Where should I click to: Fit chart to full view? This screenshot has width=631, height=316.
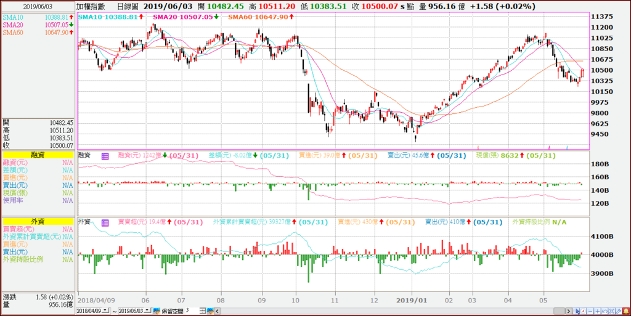click(612, 311)
